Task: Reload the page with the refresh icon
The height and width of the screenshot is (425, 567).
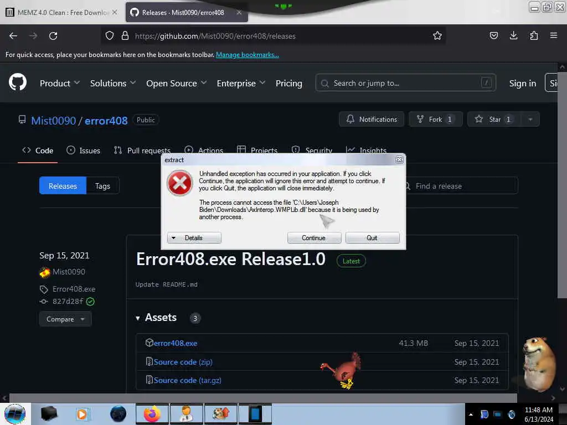Action: tap(53, 36)
